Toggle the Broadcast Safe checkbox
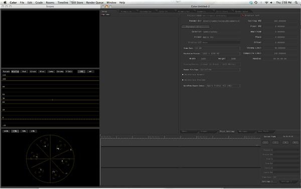The width and height of the screenshot is (301, 189). (243, 15)
